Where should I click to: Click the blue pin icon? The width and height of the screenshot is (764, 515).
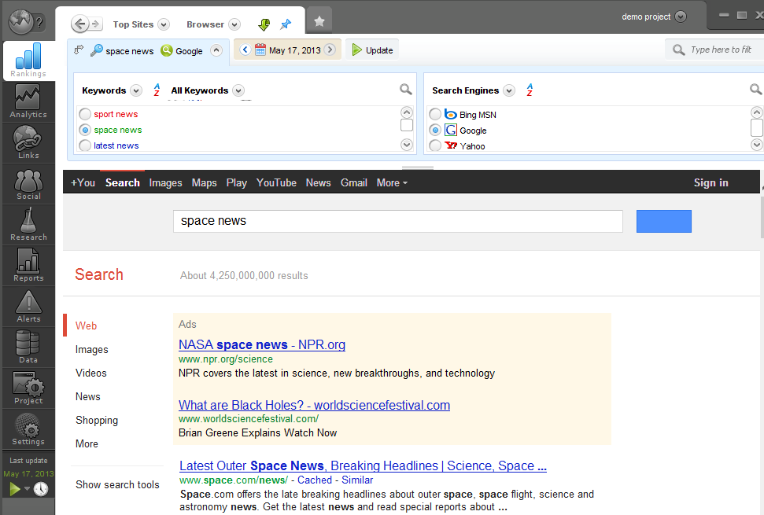pos(286,24)
